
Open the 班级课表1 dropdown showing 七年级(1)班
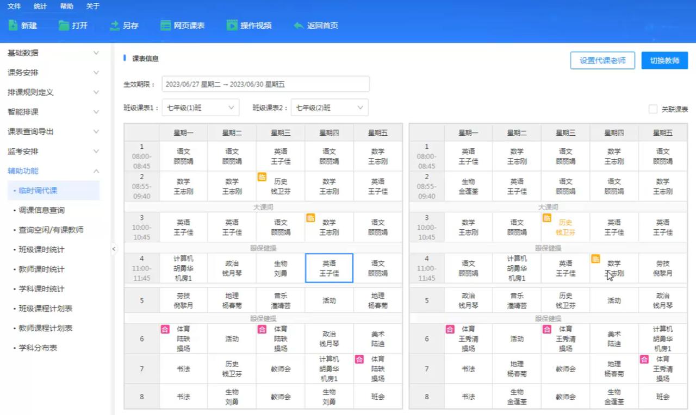point(201,108)
